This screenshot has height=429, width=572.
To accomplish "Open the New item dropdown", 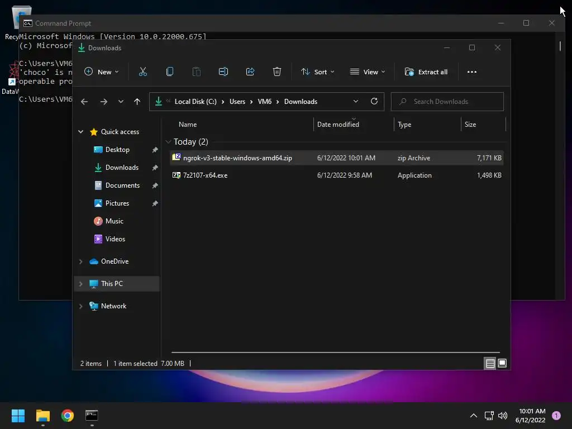I will click(x=102, y=72).
